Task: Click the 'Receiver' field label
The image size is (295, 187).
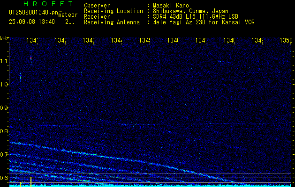Action: coord(97,17)
